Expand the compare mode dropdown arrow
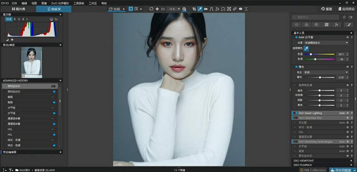The height and width of the screenshot is (172, 357). coord(123,9)
